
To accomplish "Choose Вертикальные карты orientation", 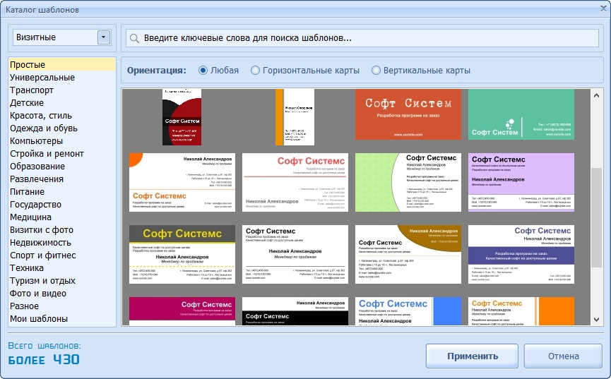I will (376, 71).
